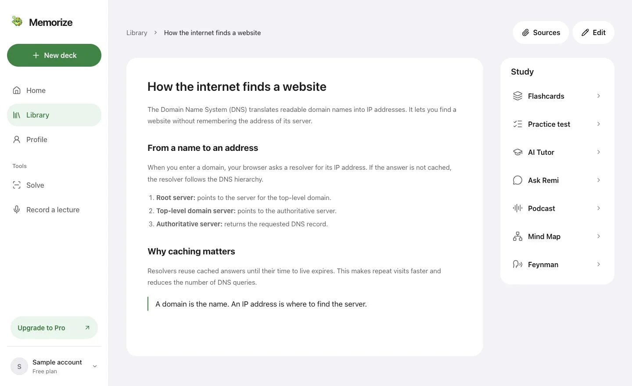Click the Record a lecture microphone icon
Viewport: 632px width, 386px height.
tap(17, 210)
